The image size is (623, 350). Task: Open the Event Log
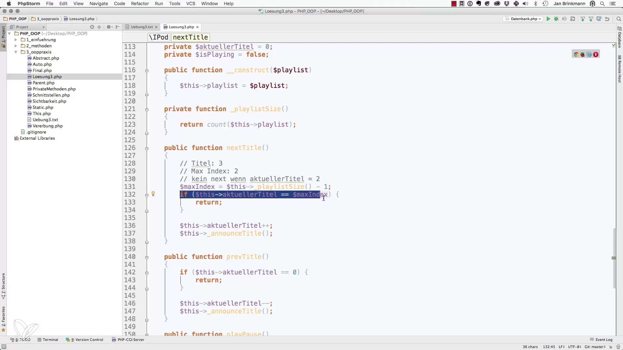(601, 340)
